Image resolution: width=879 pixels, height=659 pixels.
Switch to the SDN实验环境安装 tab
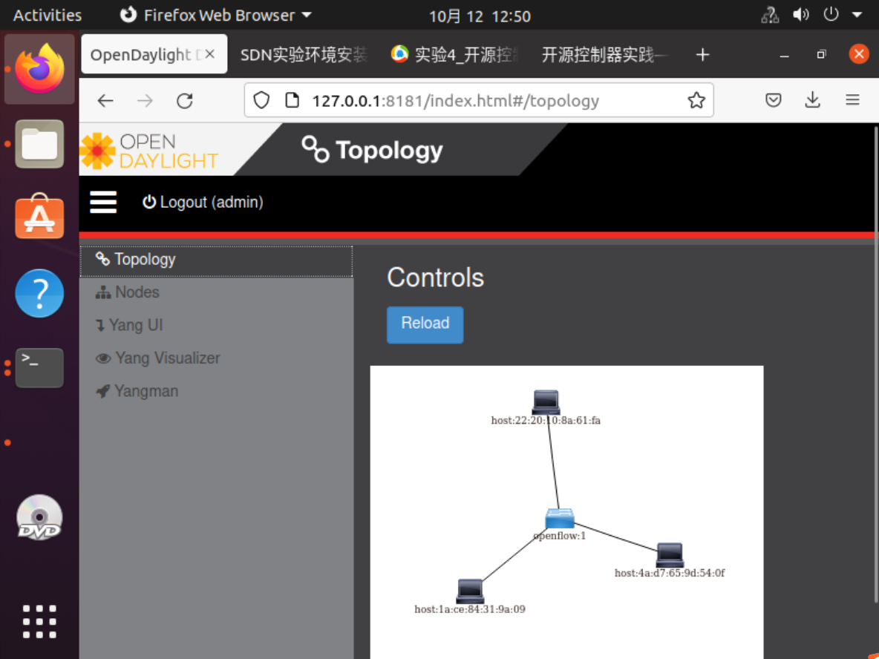tap(304, 54)
